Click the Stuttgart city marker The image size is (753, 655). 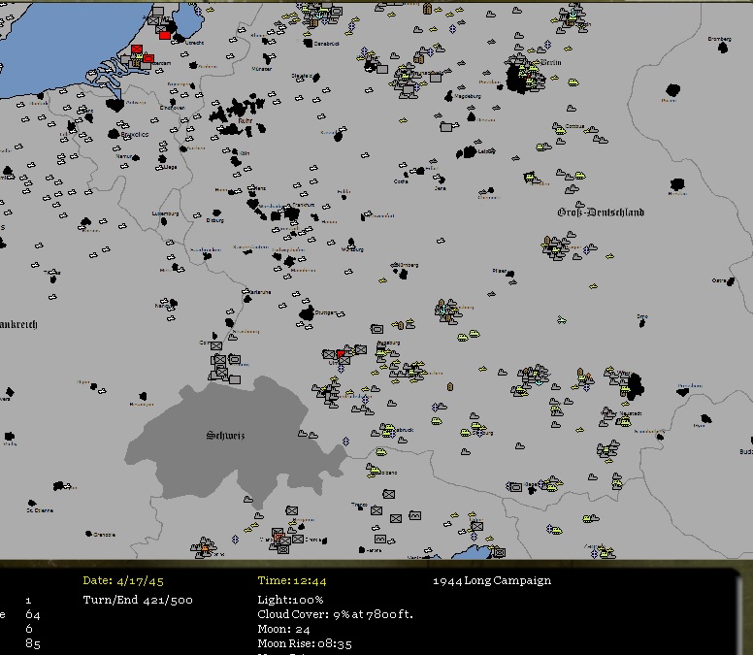click(307, 314)
